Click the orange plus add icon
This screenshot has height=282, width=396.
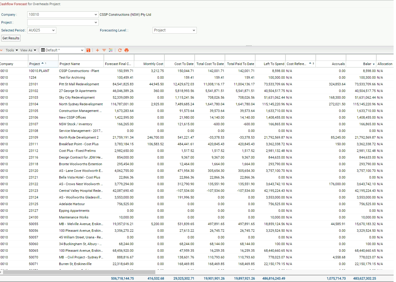pyautogui.click(x=97, y=50)
